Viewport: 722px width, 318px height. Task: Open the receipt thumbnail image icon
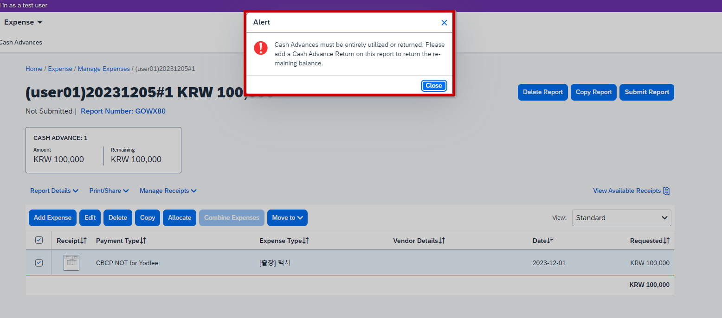pyautogui.click(x=71, y=263)
